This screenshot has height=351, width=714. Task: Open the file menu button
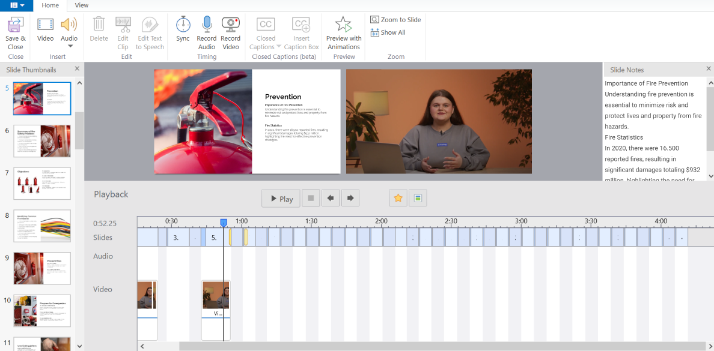(16, 5)
